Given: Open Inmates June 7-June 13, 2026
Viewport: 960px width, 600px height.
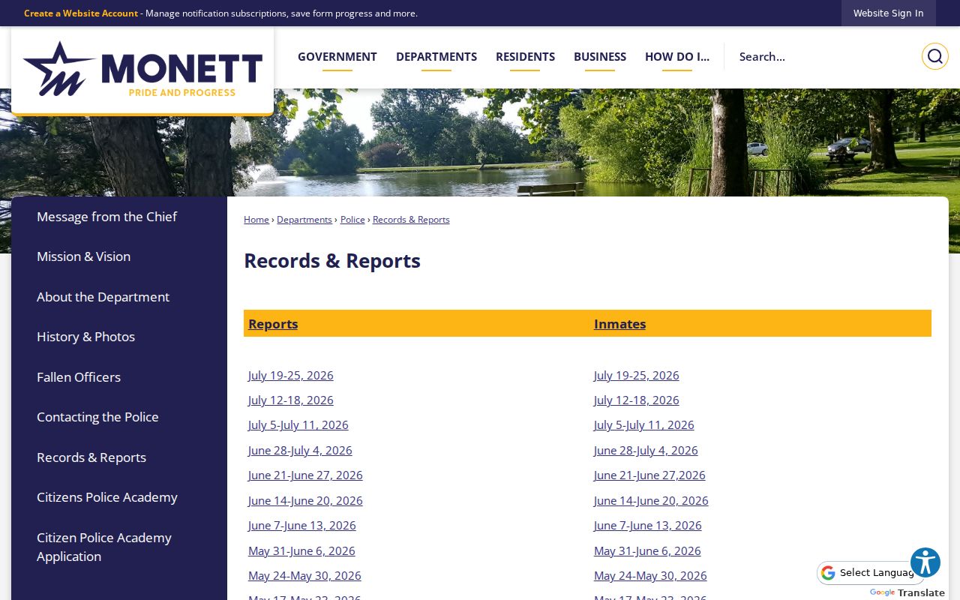Looking at the screenshot, I should pyautogui.click(x=648, y=526).
